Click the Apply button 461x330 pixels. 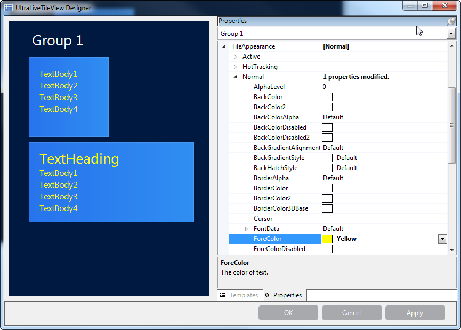[x=415, y=313]
